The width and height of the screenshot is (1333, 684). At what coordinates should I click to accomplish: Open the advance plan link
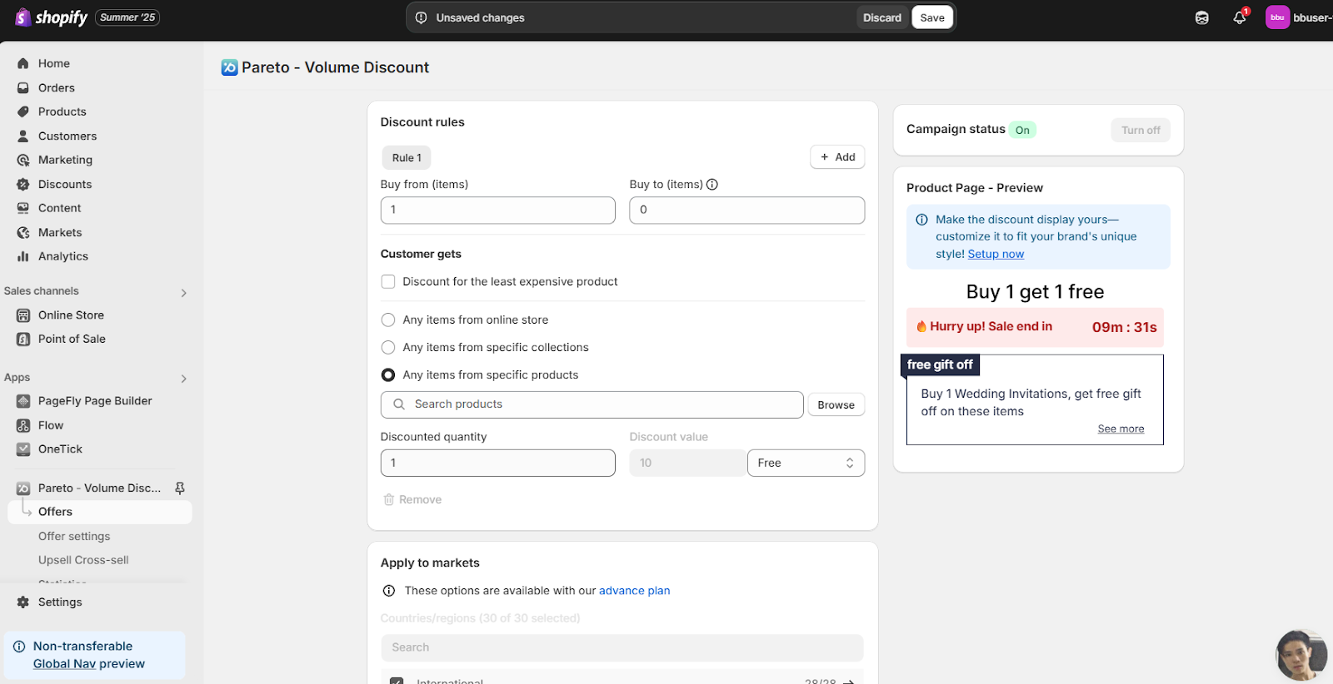634,591
